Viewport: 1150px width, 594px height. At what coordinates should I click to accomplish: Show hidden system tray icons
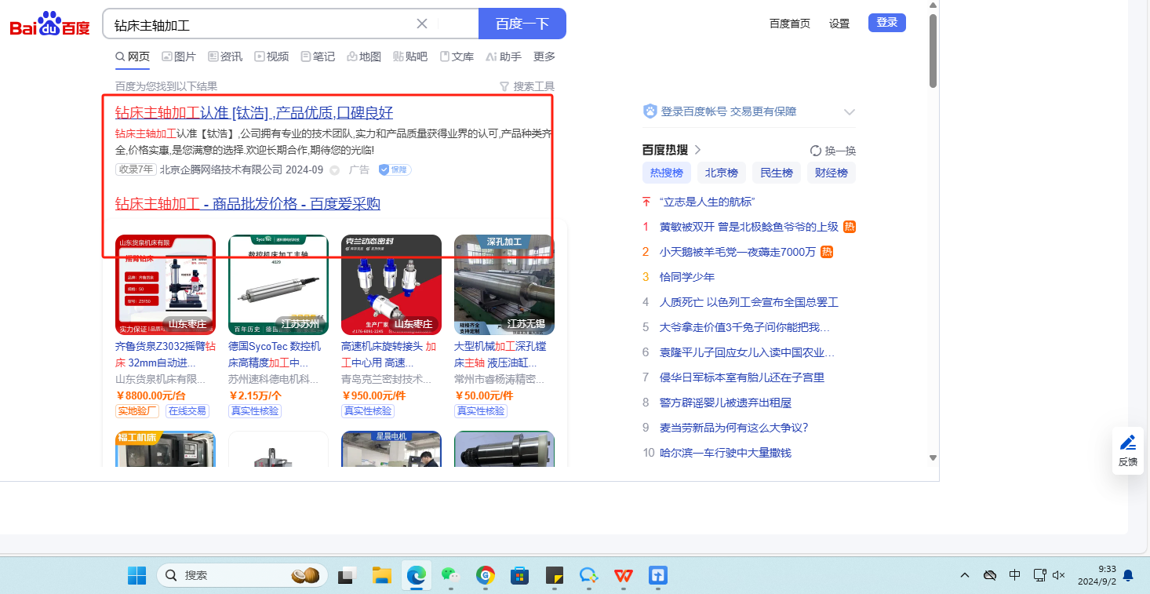[964, 575]
